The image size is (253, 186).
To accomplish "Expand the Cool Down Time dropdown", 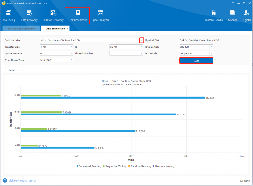I will [71, 60].
